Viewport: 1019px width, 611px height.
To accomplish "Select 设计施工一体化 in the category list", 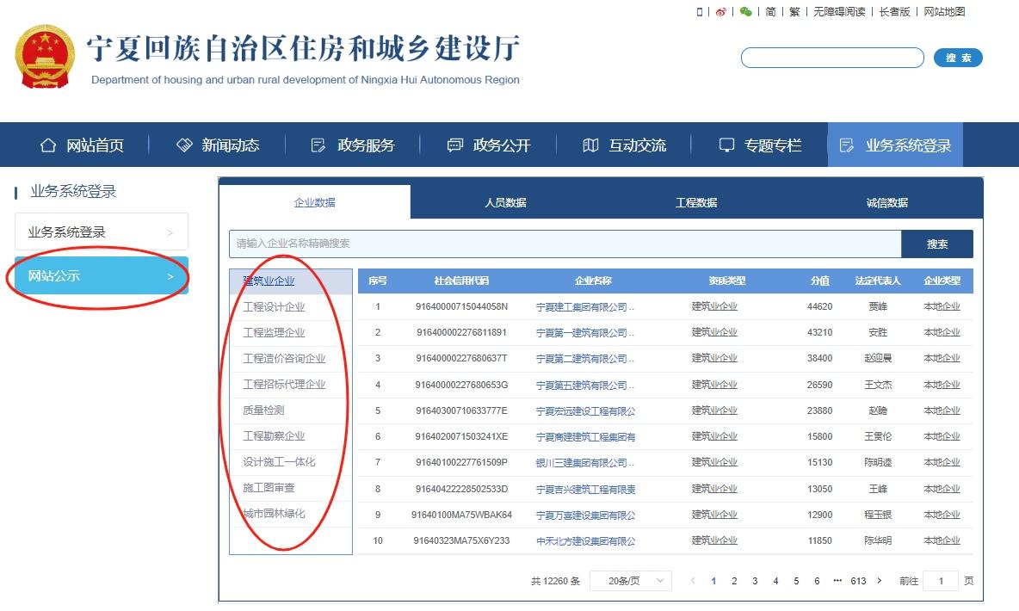I will tap(291, 461).
